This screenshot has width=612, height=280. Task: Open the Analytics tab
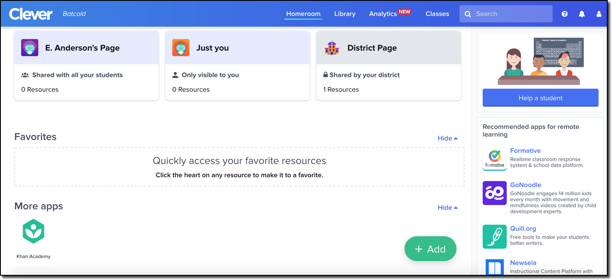(383, 14)
